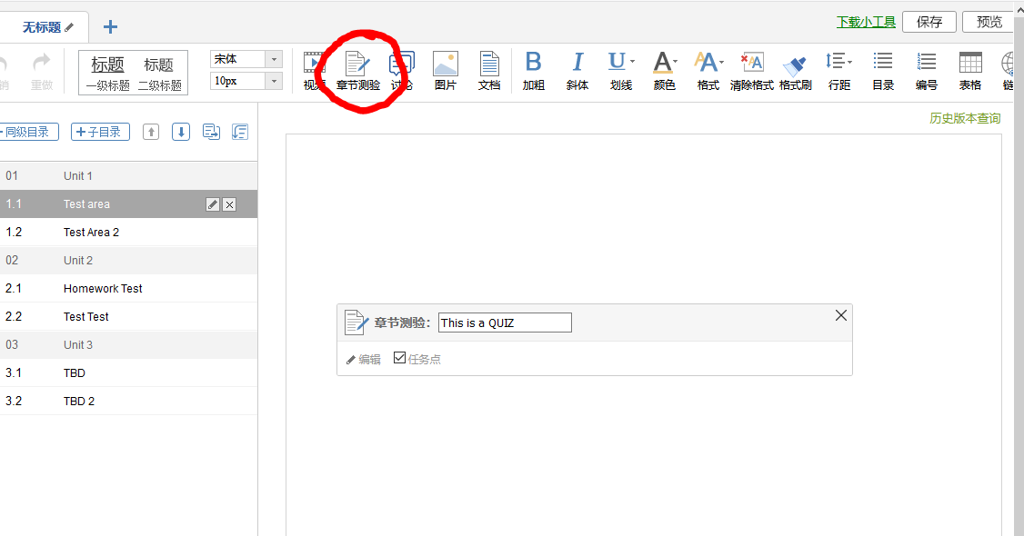The width and height of the screenshot is (1024, 536).
Task: Select the 2.1 Homework Test chapter
Action: [x=103, y=288]
